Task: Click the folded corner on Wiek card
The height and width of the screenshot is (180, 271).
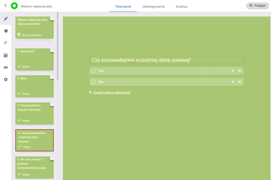Action: tap(52, 77)
